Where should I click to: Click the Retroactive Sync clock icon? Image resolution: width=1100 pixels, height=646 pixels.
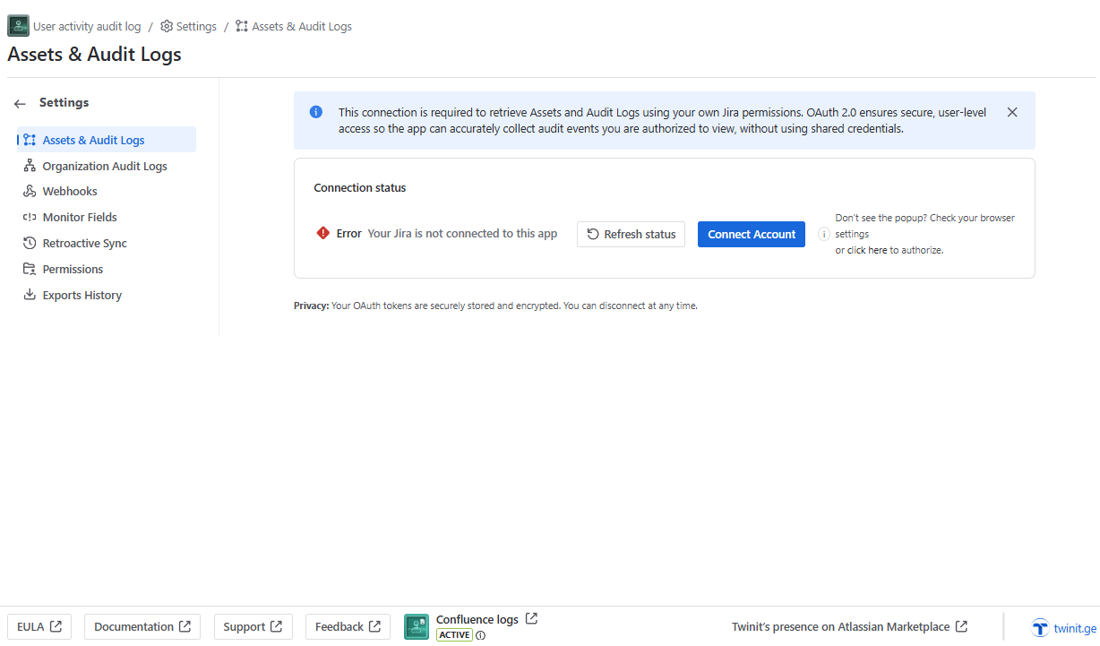(x=30, y=244)
